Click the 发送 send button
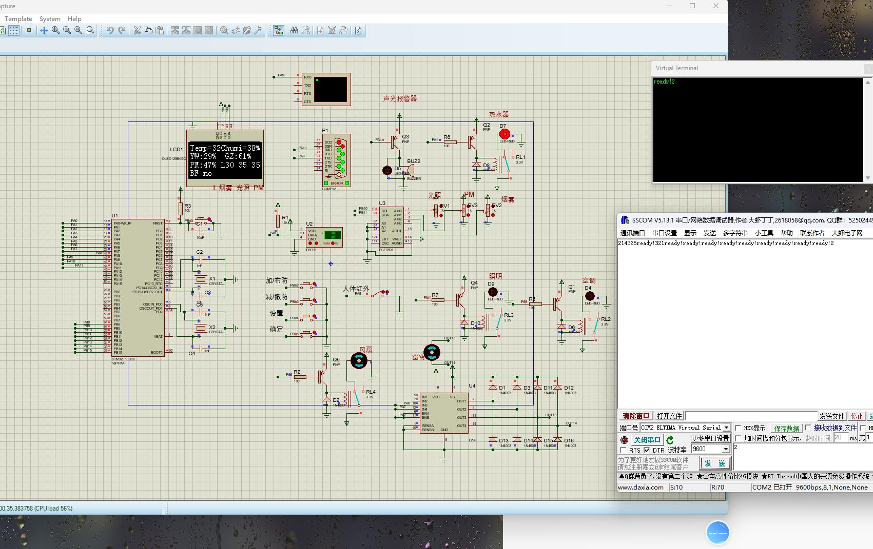 714,463
